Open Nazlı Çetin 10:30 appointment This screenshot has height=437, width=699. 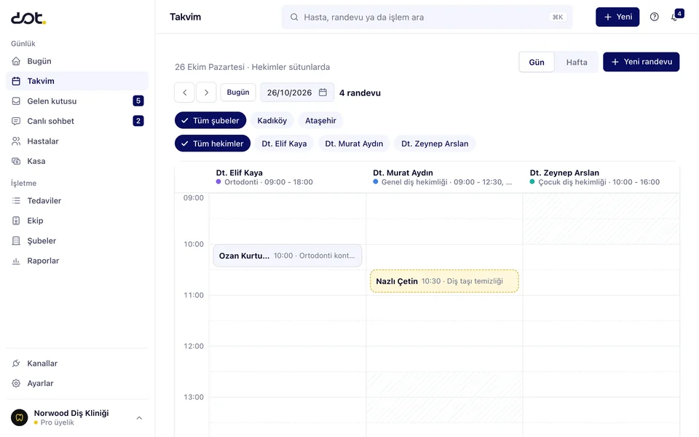(444, 281)
